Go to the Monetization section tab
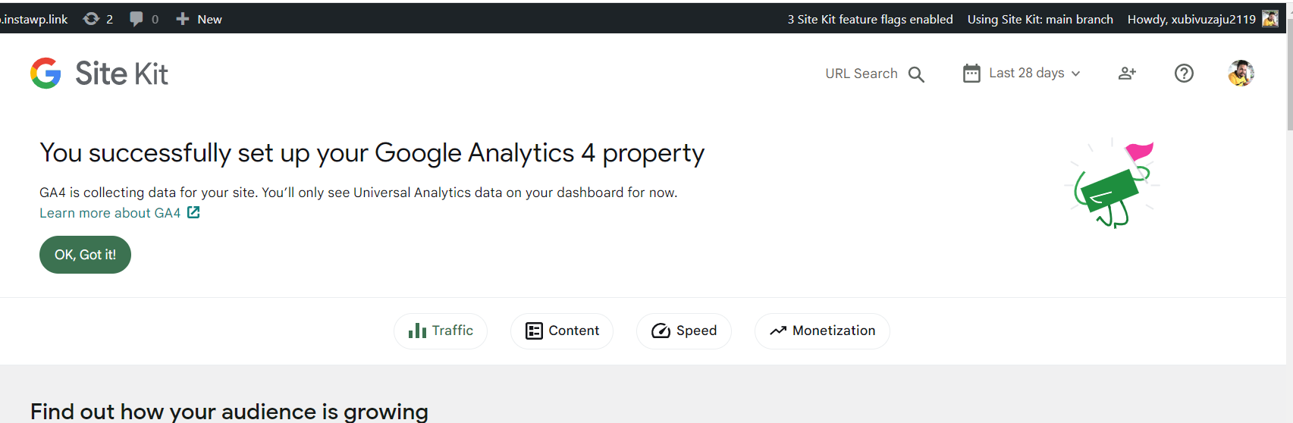1293x423 pixels. click(x=822, y=331)
